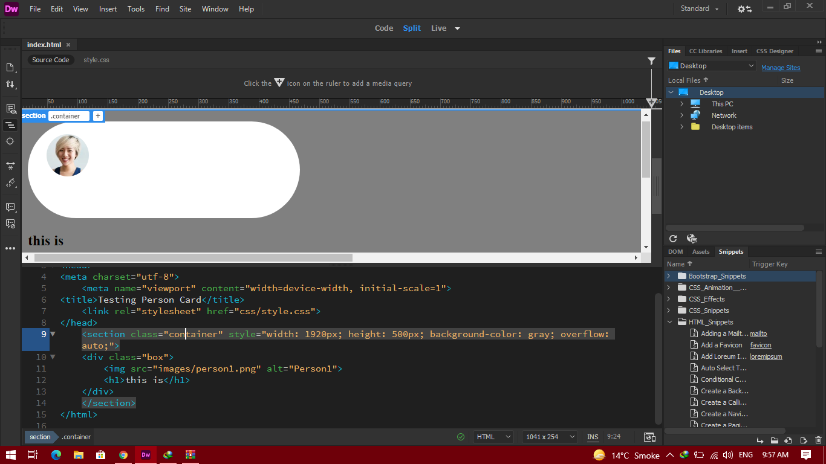Click the Insert snippet arrow icon

[x=759, y=440]
